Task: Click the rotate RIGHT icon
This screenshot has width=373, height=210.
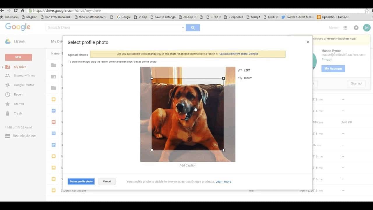Action: tap(240, 78)
